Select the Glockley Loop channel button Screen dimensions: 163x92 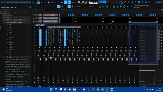click(x=50, y=15)
